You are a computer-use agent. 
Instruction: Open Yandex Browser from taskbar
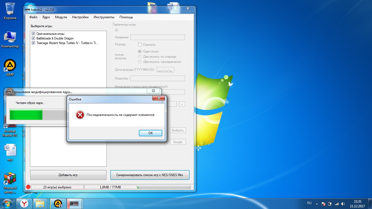25,203
